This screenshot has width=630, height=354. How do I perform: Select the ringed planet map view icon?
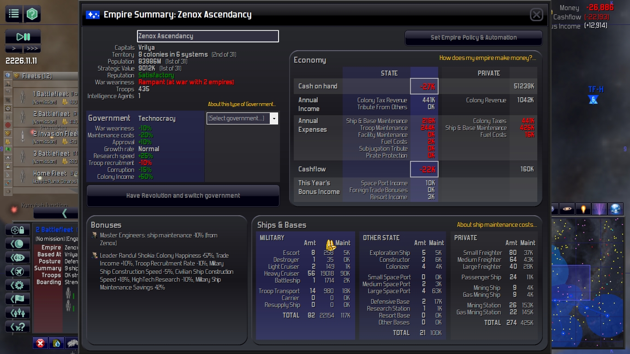pyautogui.click(x=568, y=209)
